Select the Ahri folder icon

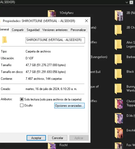(118, 45)
